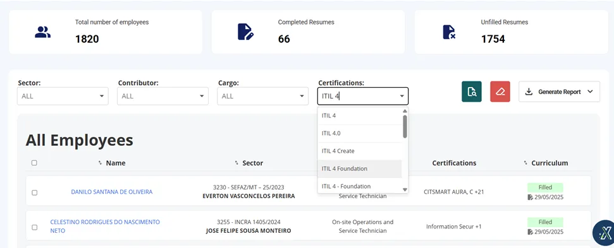Select ITIL 4 Create option
Viewport: 614px width, 248px height.
[359, 151]
